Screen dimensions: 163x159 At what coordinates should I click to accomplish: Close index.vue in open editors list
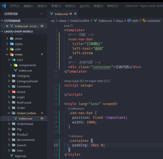7,26
